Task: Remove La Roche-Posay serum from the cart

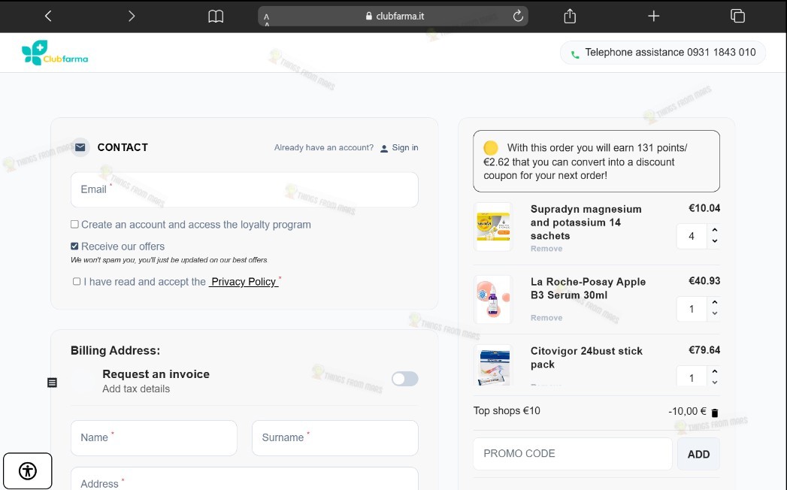Action: (546, 318)
